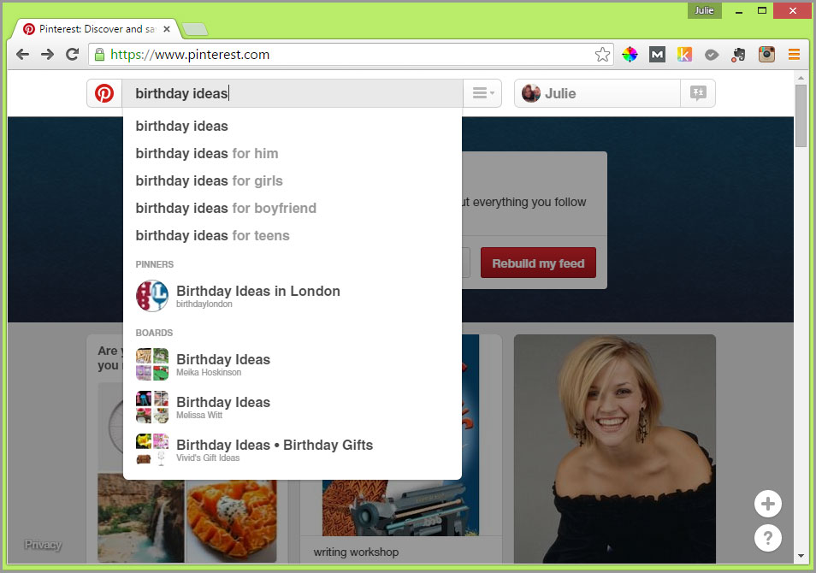This screenshot has height=573, width=816.
Task: Click the plus add pin button
Action: (x=767, y=504)
